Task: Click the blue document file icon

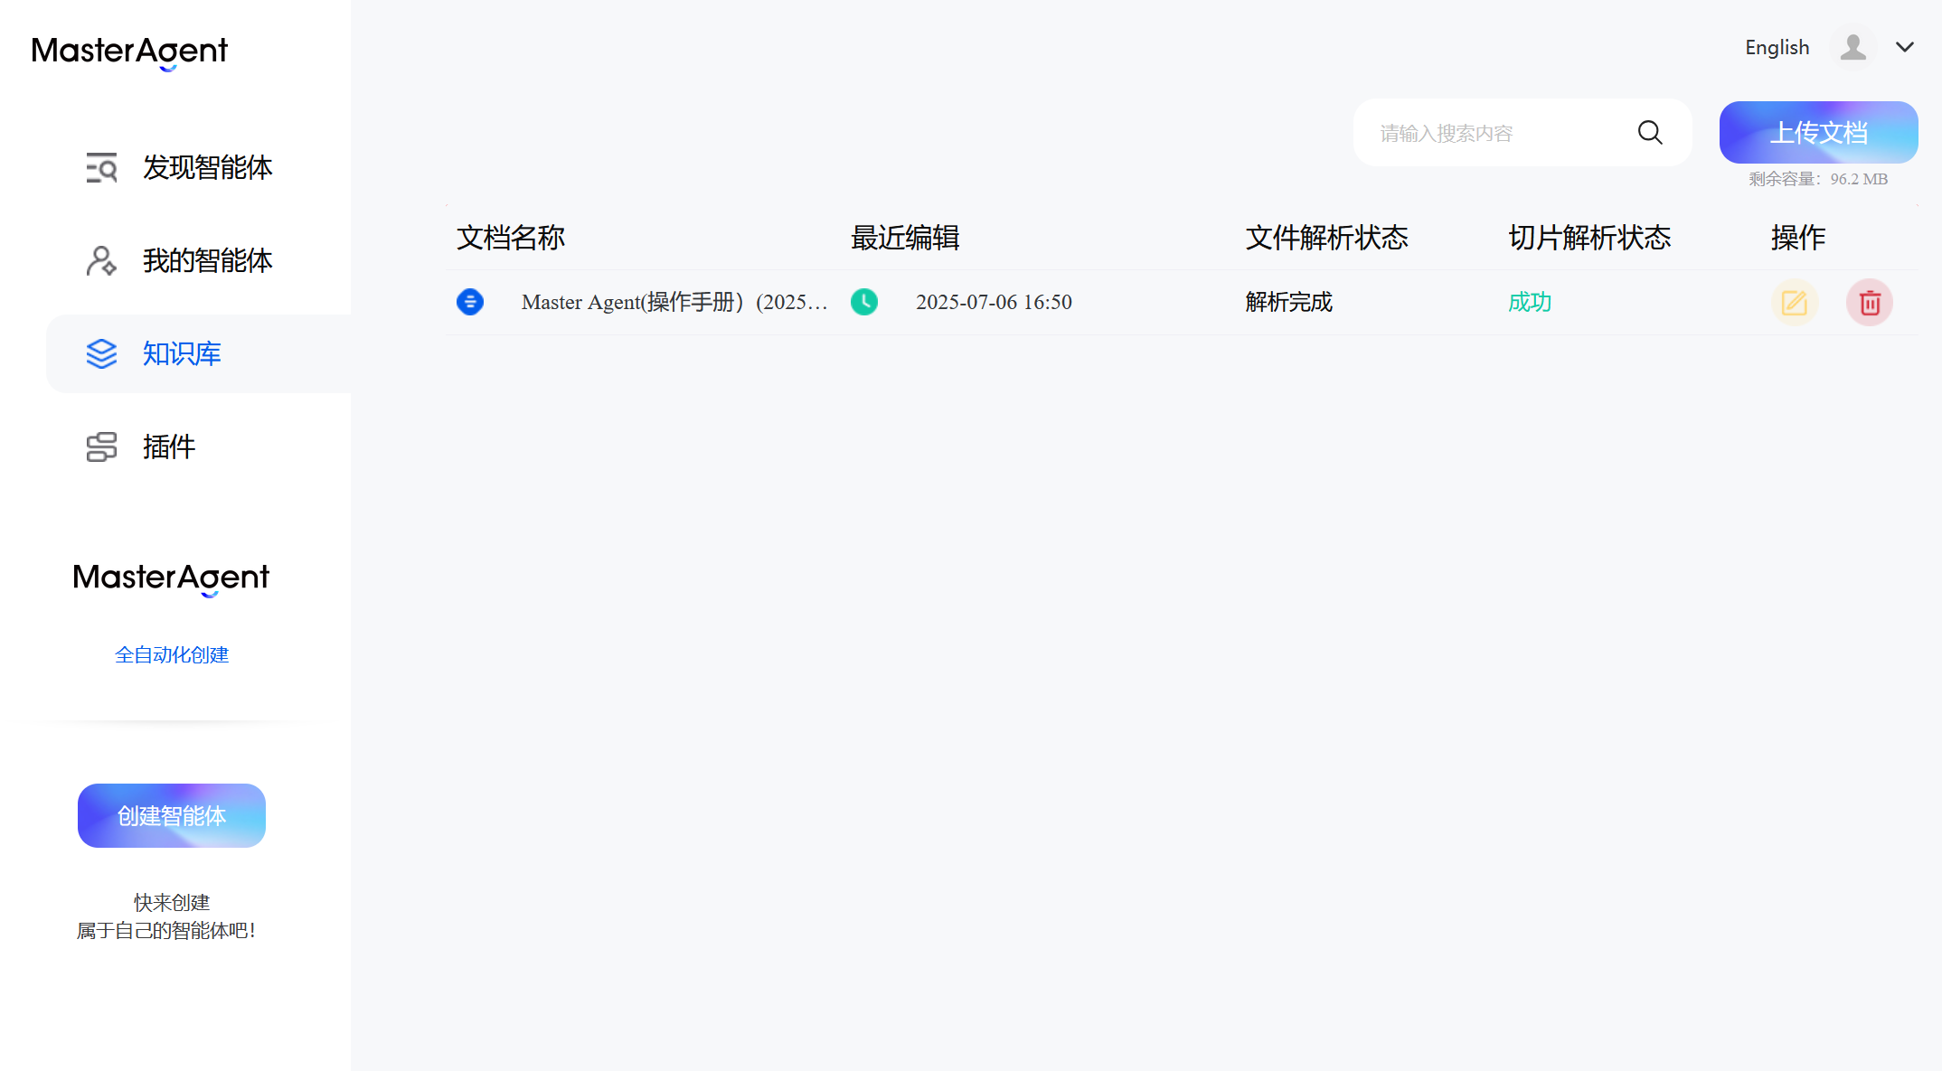Action: click(470, 302)
